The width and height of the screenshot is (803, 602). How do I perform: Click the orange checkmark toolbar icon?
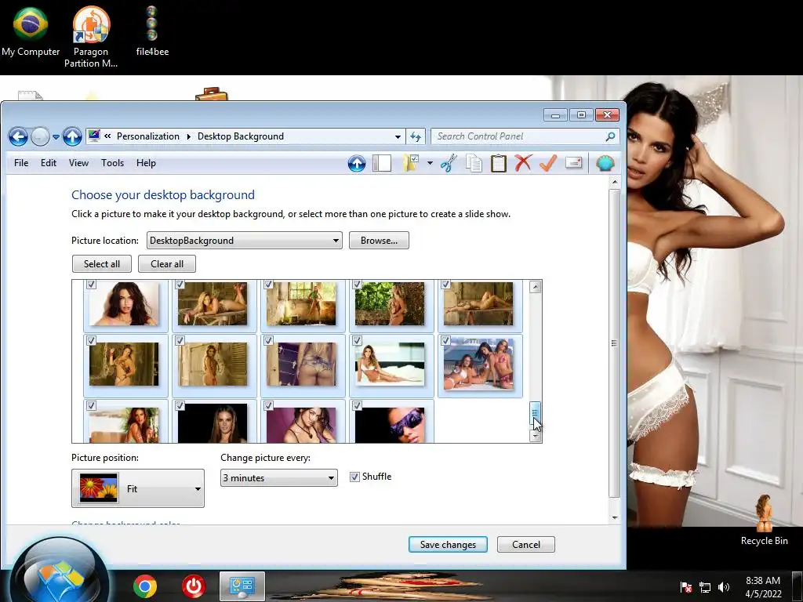pos(548,163)
